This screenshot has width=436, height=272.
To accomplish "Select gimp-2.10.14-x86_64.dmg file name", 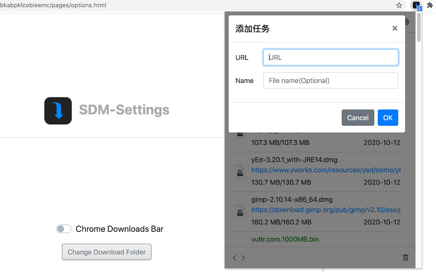I will [x=292, y=200].
